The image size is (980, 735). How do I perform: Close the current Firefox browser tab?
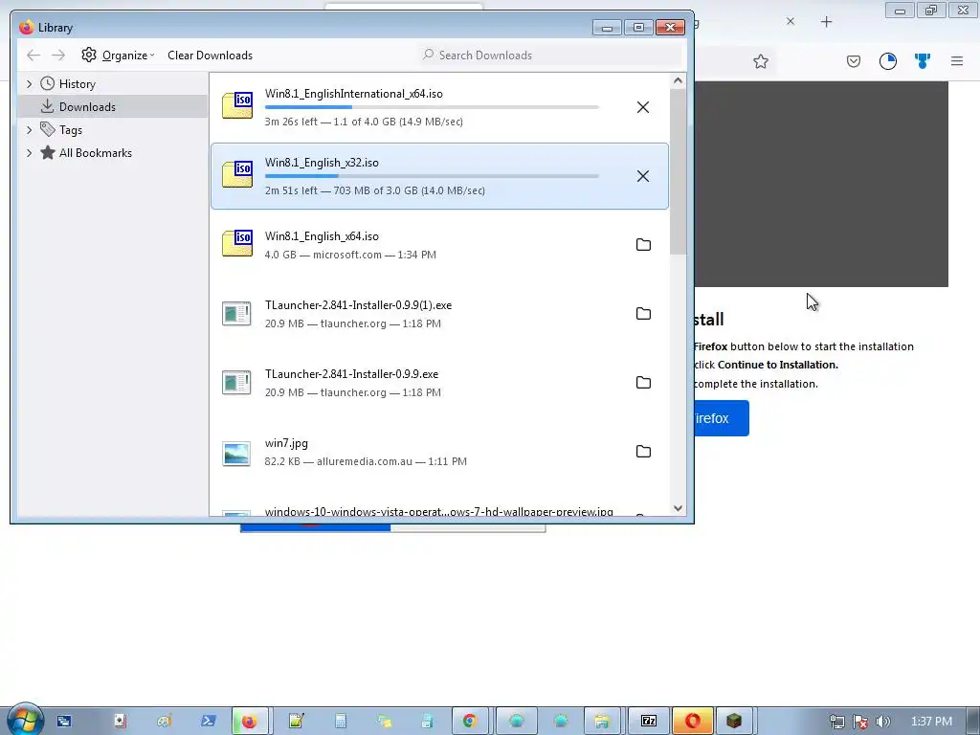(791, 21)
